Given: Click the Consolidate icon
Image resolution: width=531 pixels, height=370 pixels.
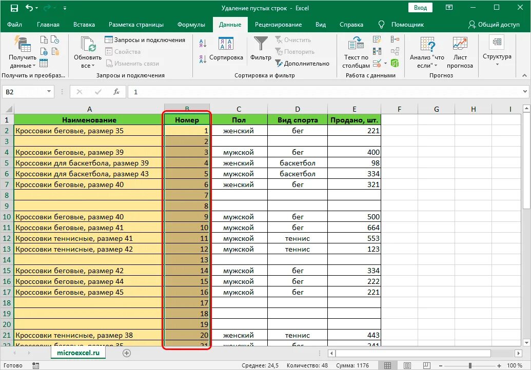Looking at the screenshot, I should click(395, 39).
